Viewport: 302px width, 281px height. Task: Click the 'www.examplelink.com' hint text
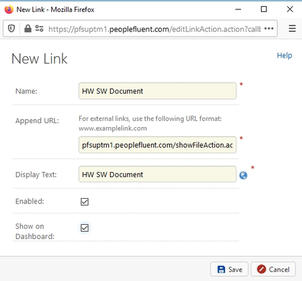113,128
